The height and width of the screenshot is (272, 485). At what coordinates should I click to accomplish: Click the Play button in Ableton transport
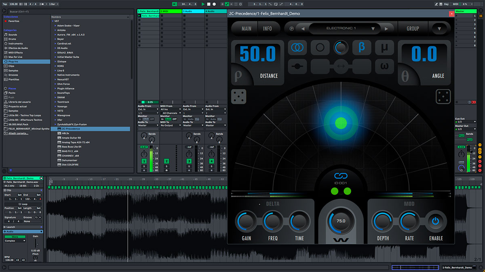(x=203, y=4)
